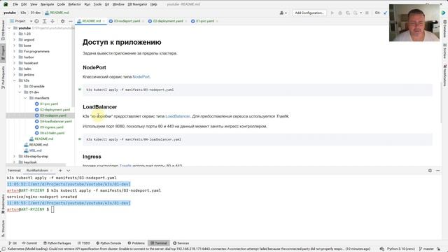Image resolution: width=448 pixels, height=252 pixels.
Task: Open the DB Navigator menu
Action: click(x=137, y=4)
